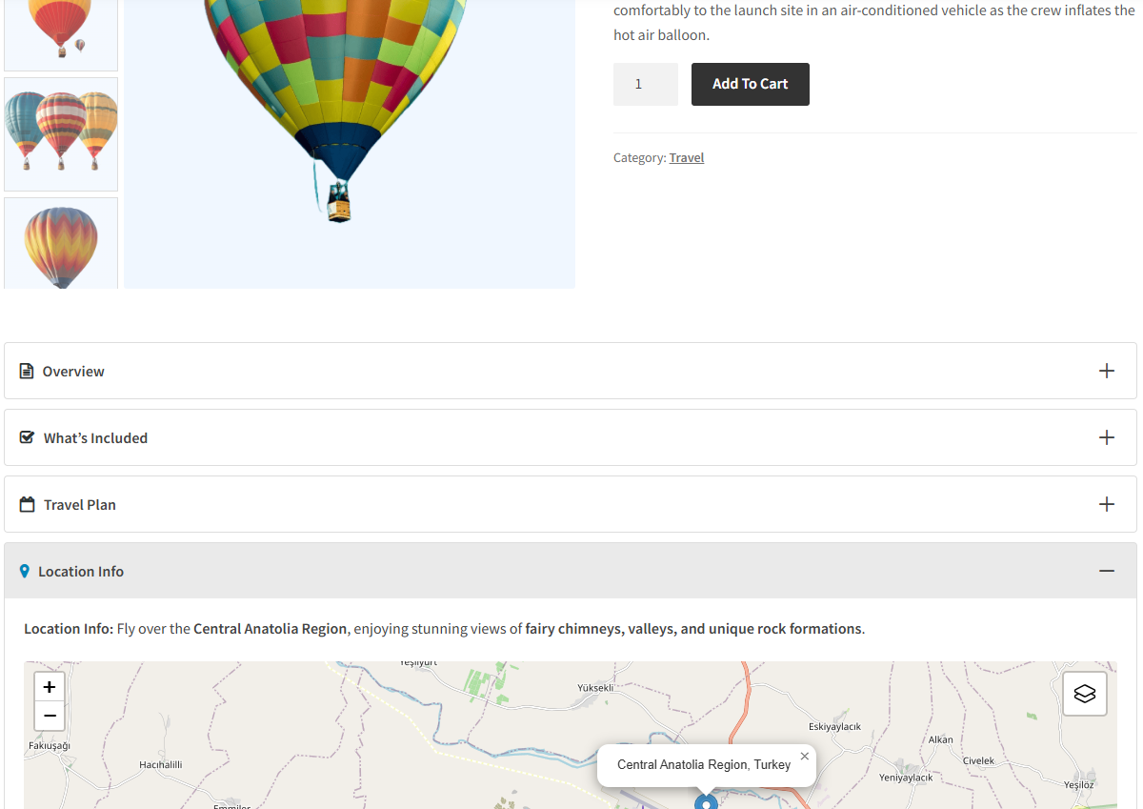Image resolution: width=1143 pixels, height=809 pixels.
Task: Close the Central Anatolia Region map popup
Action: pyautogui.click(x=805, y=757)
